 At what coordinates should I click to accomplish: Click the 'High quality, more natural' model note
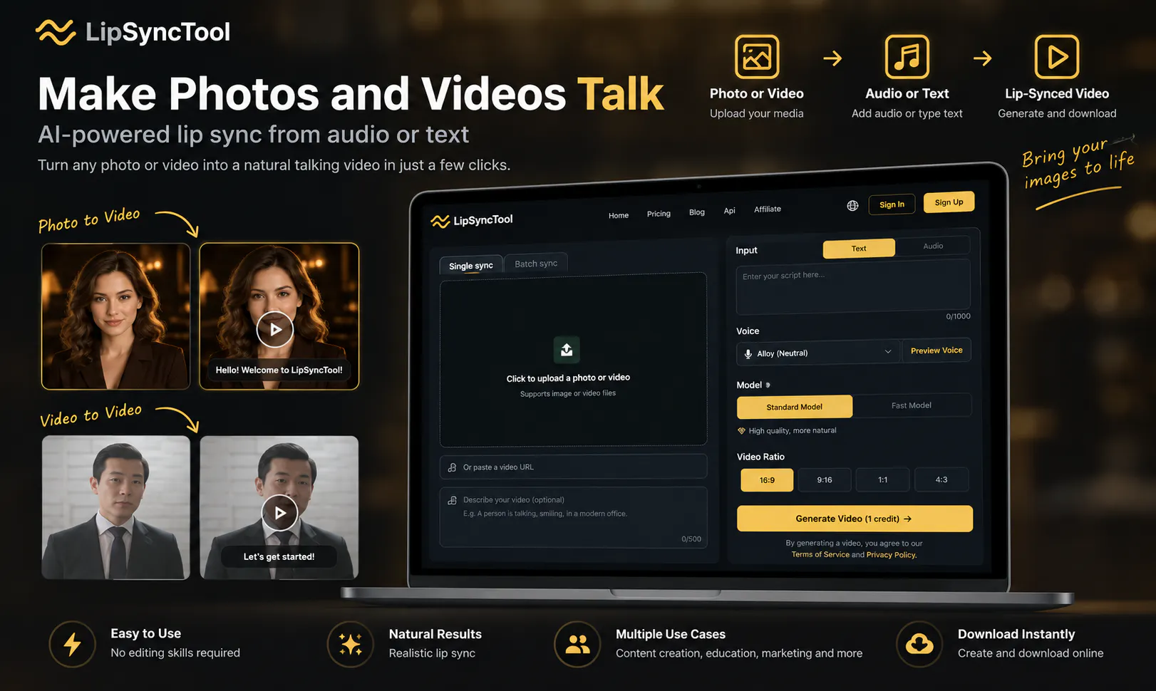click(793, 430)
